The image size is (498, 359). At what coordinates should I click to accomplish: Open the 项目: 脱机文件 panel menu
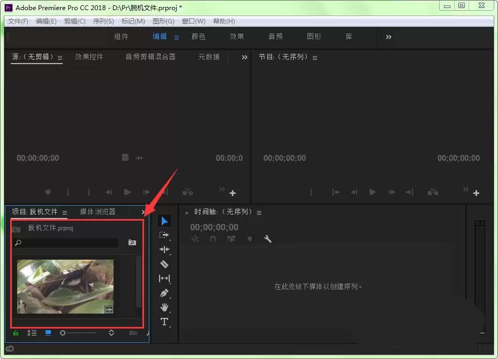pyautogui.click(x=65, y=213)
